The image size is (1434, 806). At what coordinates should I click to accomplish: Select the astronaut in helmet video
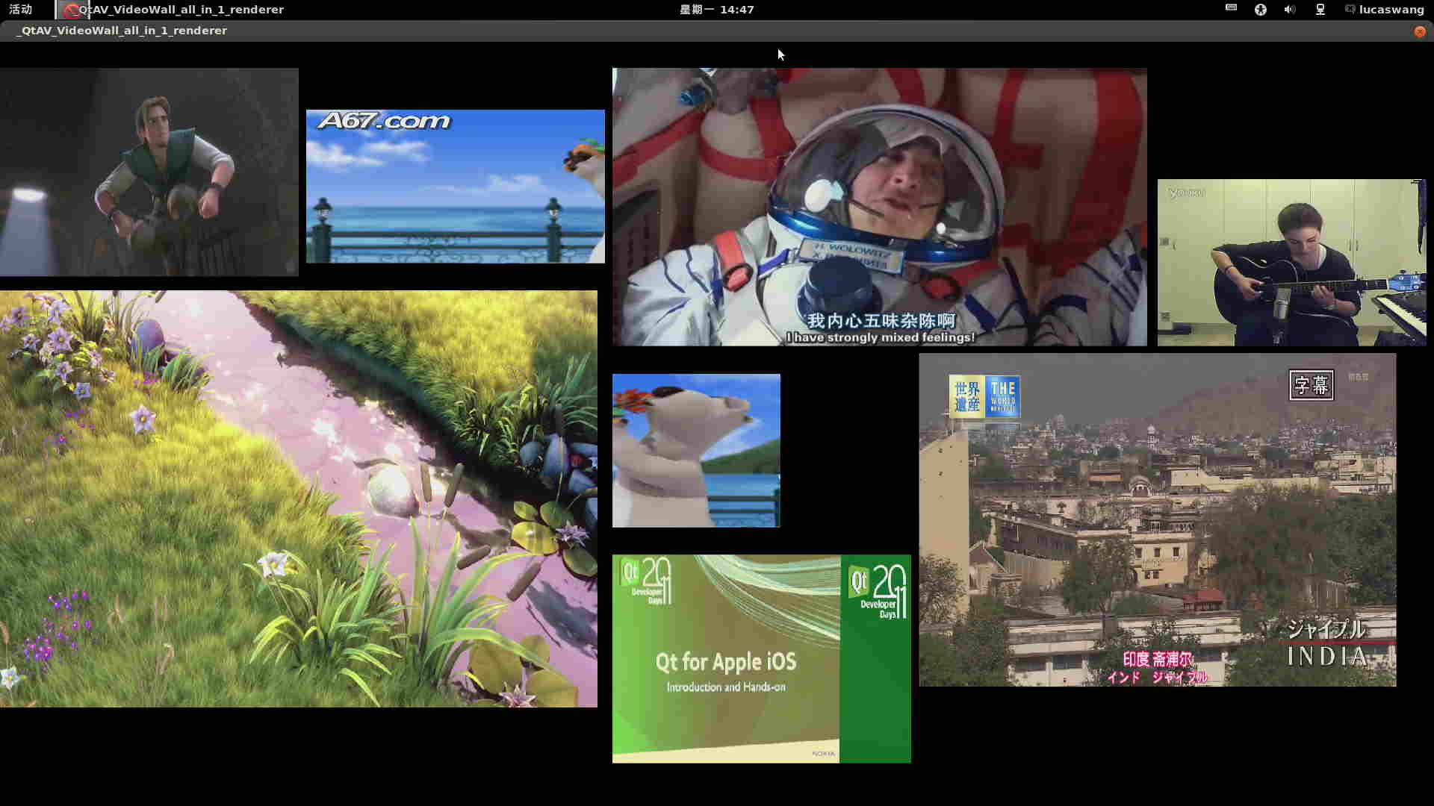point(880,207)
